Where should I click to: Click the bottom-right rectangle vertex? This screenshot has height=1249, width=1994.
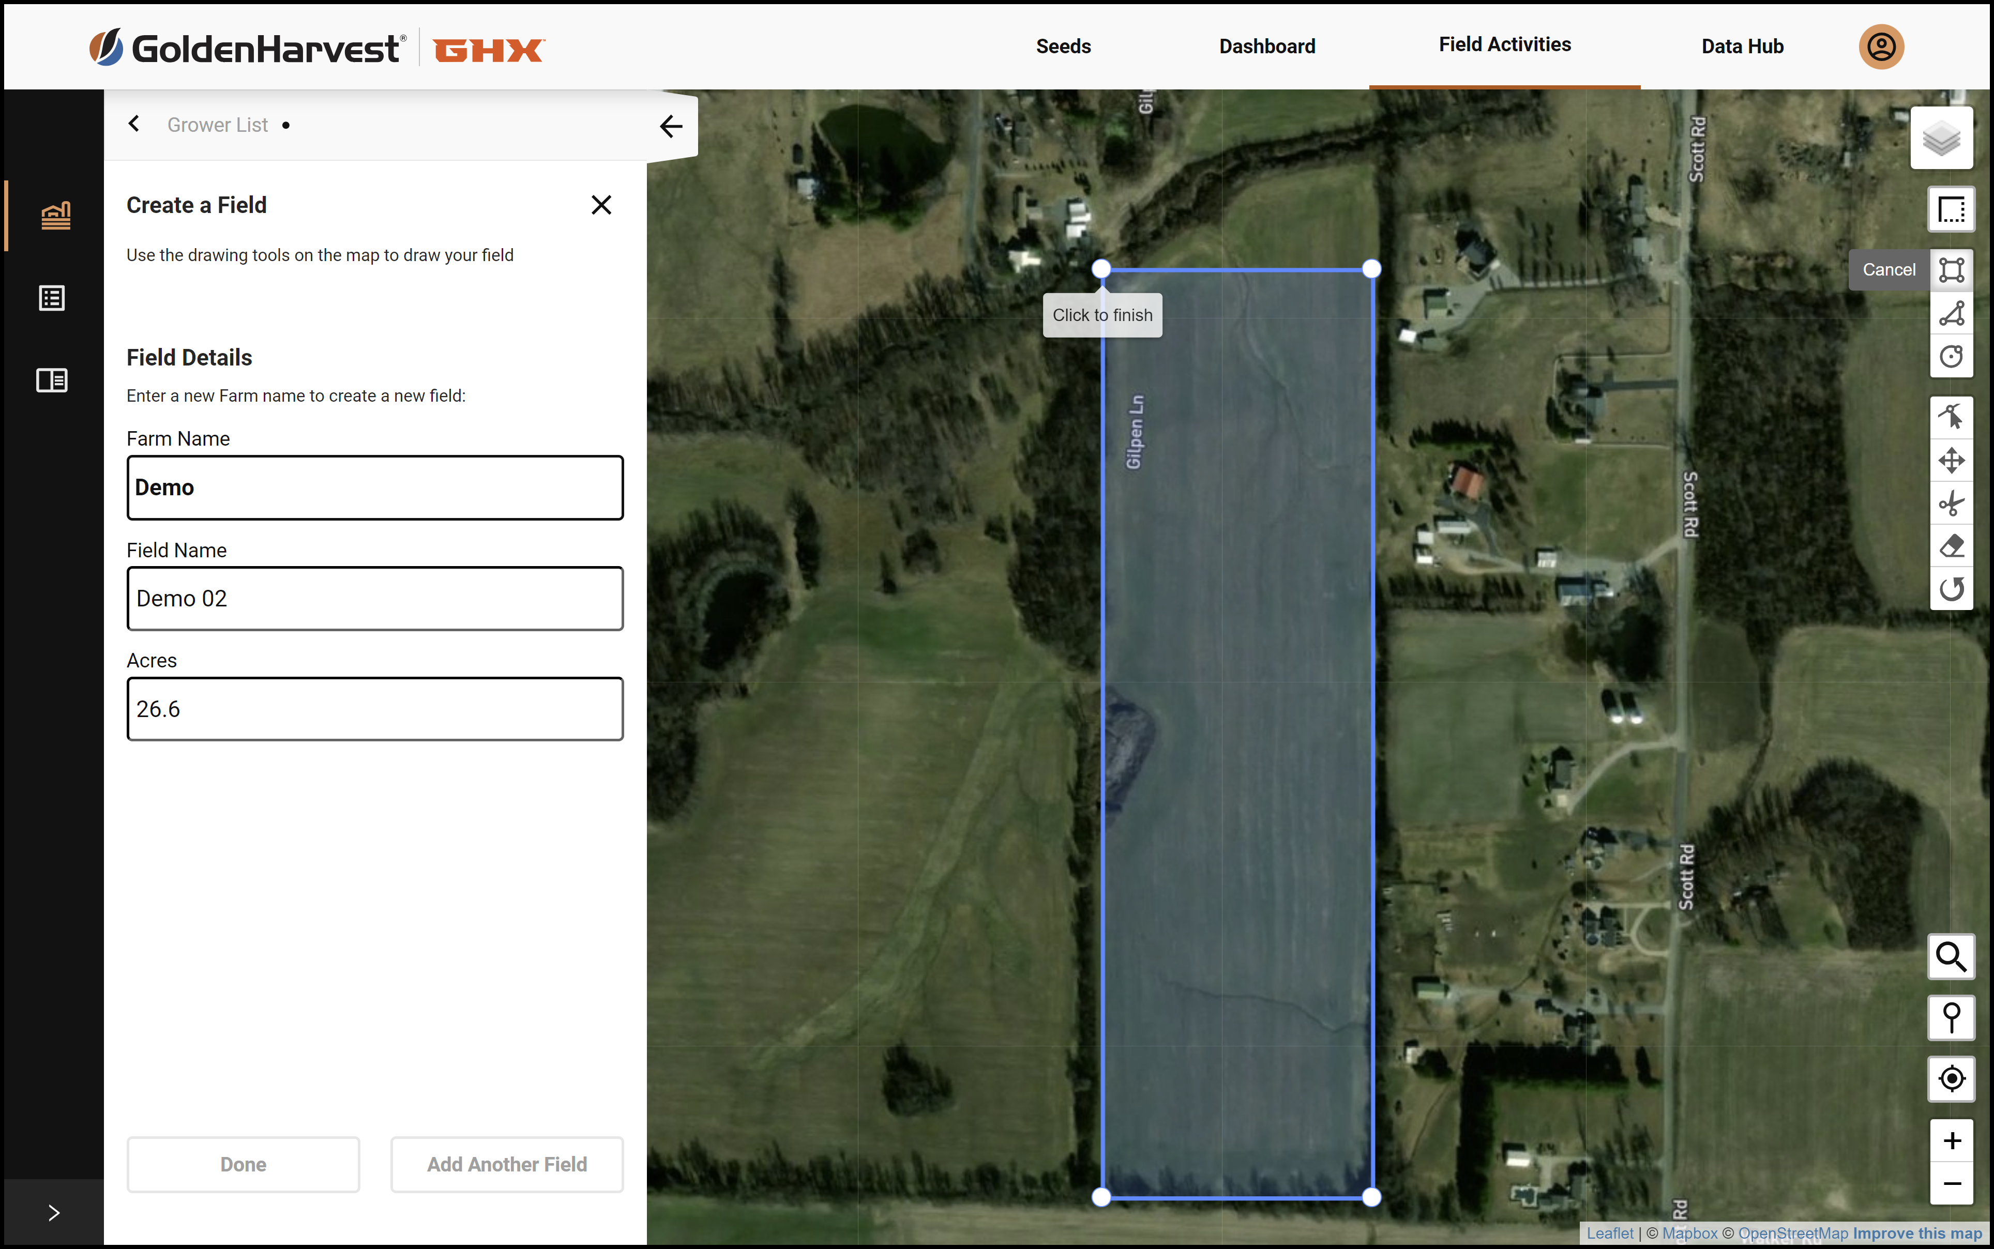[x=1371, y=1197]
